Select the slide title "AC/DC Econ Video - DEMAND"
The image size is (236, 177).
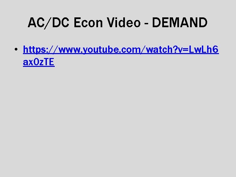tap(118, 23)
